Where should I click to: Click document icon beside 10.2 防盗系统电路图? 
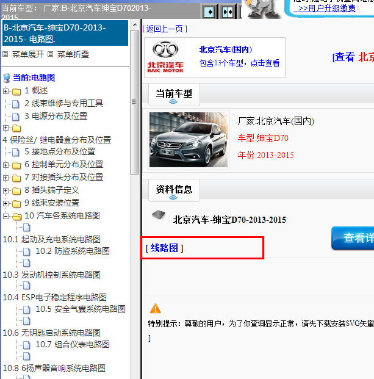click(27, 251)
